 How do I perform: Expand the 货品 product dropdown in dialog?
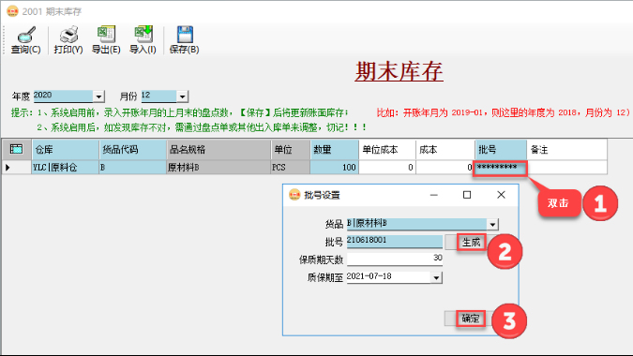pos(492,225)
